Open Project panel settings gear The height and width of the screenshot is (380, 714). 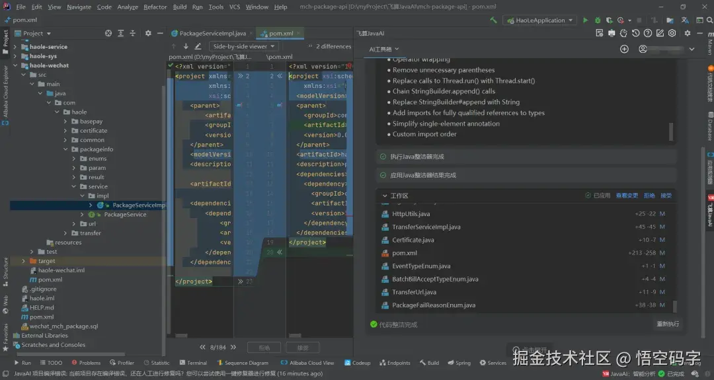pyautogui.click(x=148, y=33)
